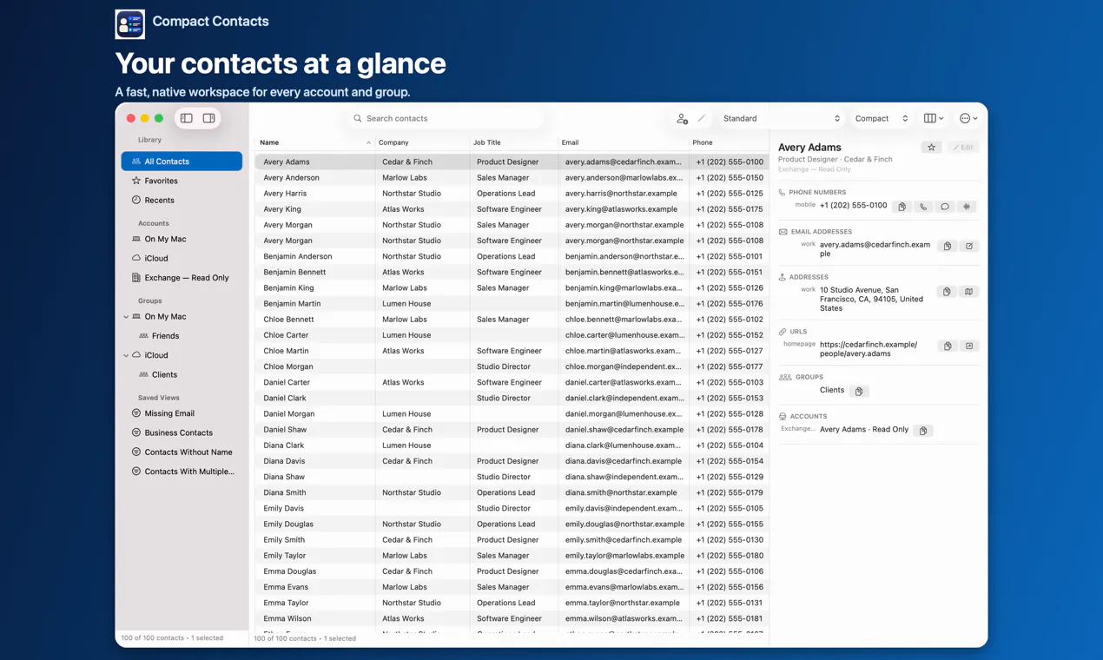The image size is (1103, 660).
Task: Click phone +1 (202) 555-0176
Action: pyautogui.click(x=730, y=303)
